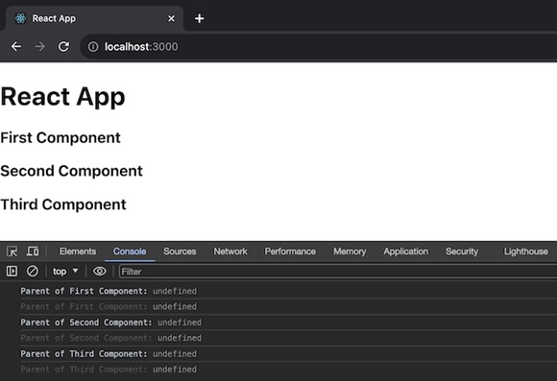Click the First Component heading
557x381 pixels.
pos(61,138)
